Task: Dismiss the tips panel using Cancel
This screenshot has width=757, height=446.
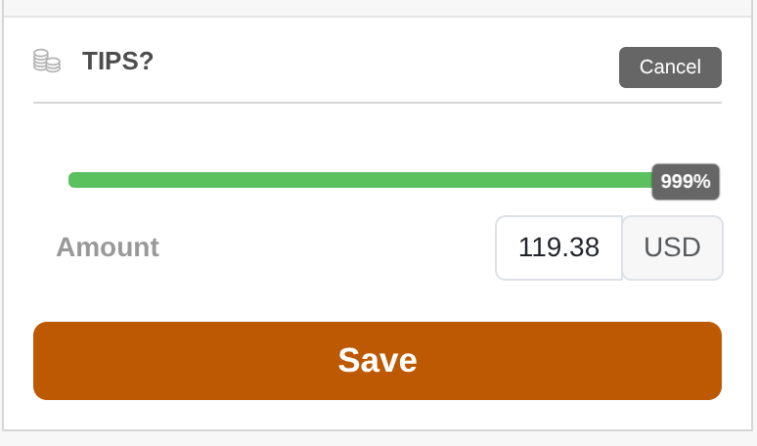Action: pyautogui.click(x=670, y=67)
